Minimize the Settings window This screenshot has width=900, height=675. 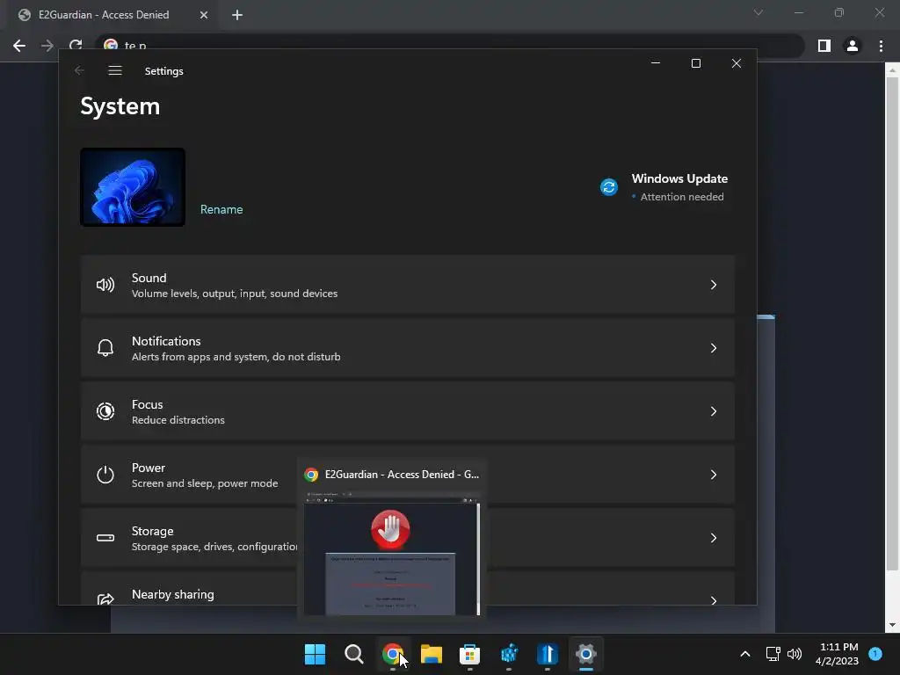[x=656, y=63]
